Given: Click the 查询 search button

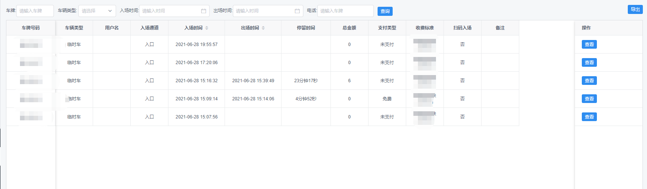Looking at the screenshot, I should [385, 11].
